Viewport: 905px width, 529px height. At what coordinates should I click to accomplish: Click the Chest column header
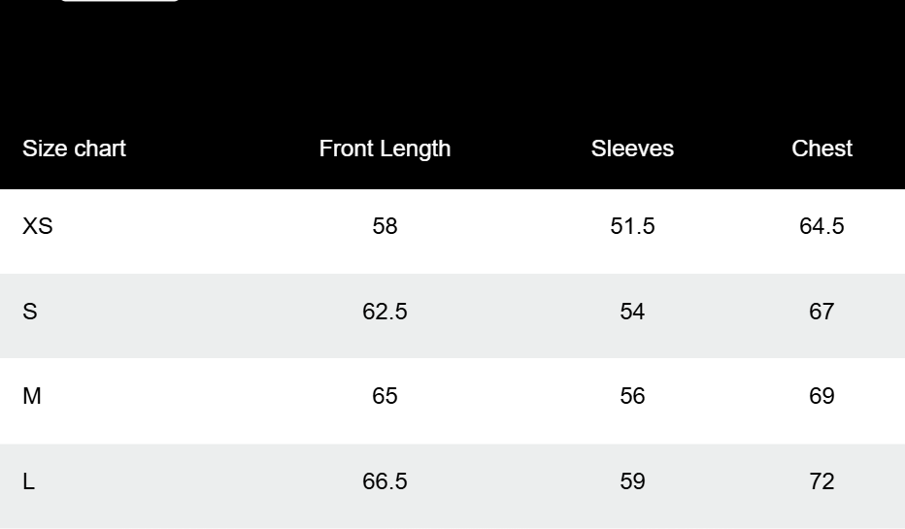point(821,149)
